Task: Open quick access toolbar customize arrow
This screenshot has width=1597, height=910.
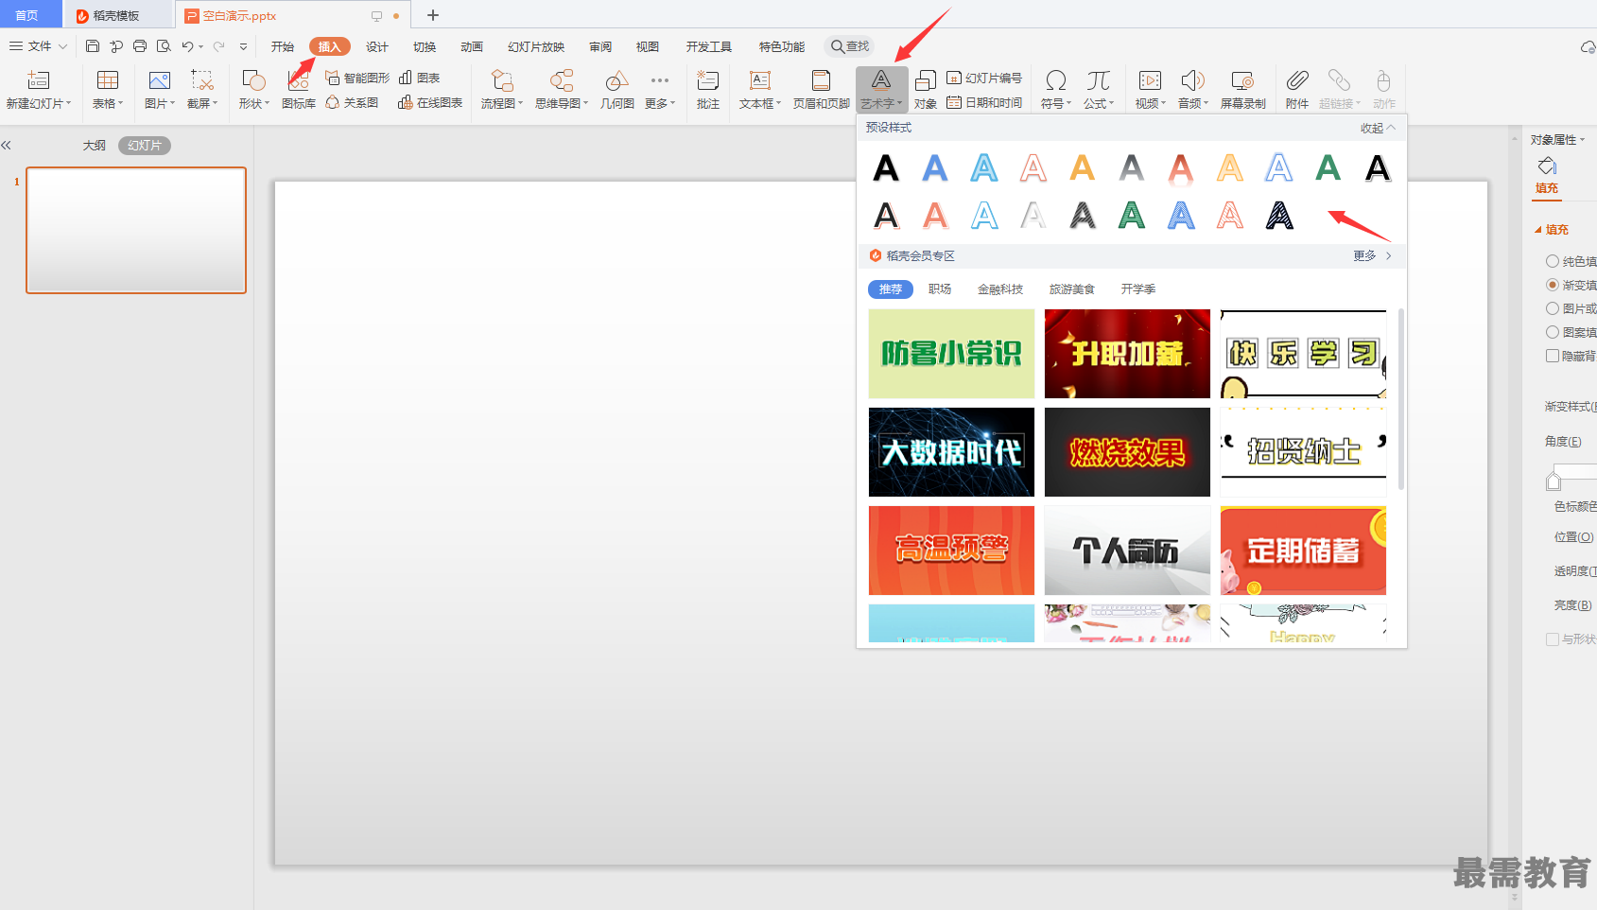Action: pos(243,46)
